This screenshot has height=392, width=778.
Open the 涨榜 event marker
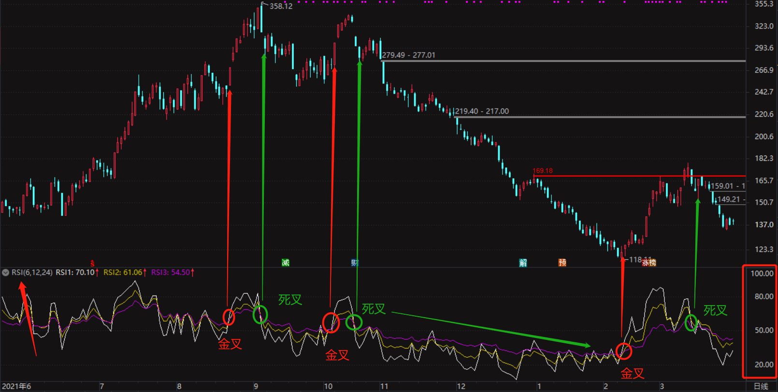[649, 263]
